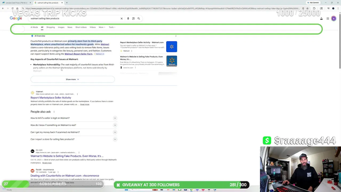The height and width of the screenshot is (192, 341).
Task: Open Reddit 'Dealing with Counterfeits on Walmart.com' result
Action: pos(65,176)
